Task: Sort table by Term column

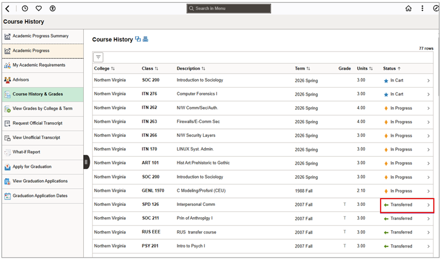Action: tap(302, 68)
